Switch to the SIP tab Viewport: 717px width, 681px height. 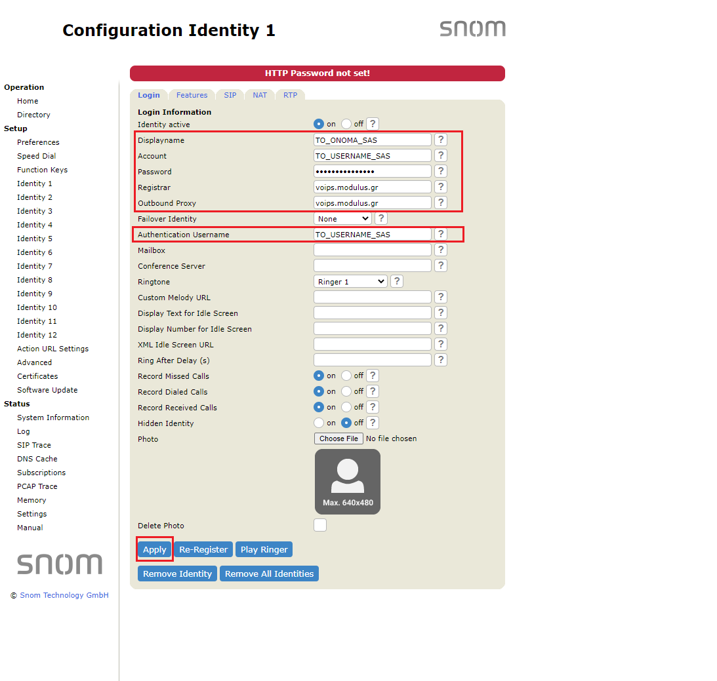[x=230, y=95]
